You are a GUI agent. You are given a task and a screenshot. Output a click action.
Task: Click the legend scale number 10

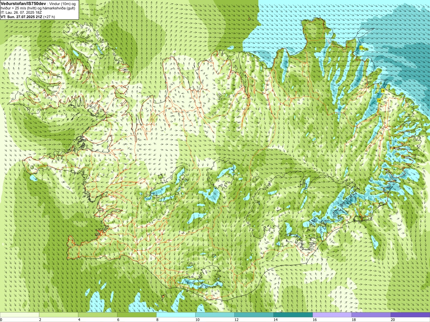point(197,320)
